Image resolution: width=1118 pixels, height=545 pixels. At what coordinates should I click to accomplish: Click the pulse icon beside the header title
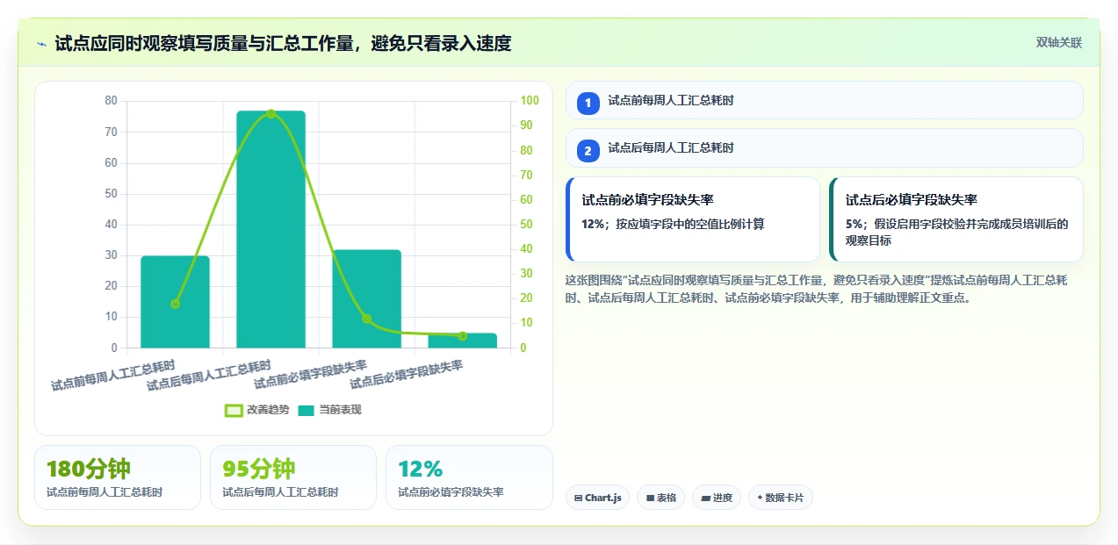click(x=41, y=44)
